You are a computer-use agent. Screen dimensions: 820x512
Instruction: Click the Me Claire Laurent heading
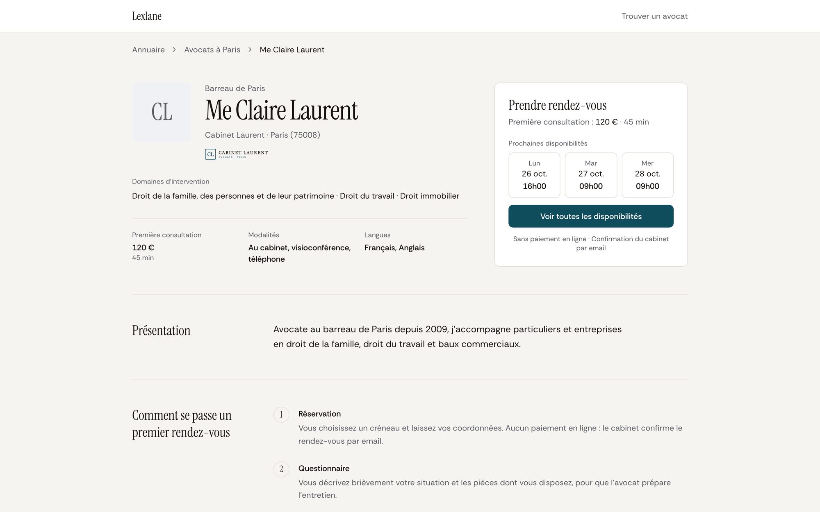[281, 110]
